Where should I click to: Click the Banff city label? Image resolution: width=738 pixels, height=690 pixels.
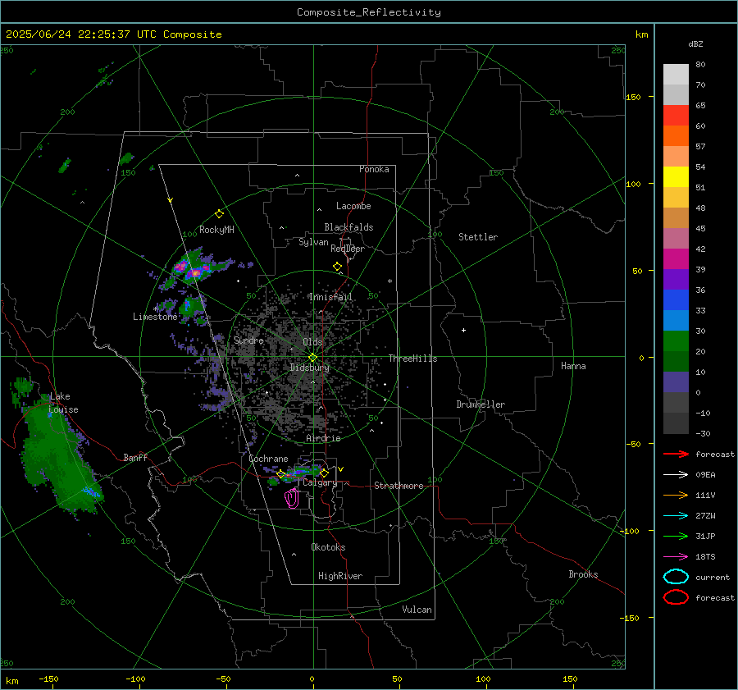[135, 457]
